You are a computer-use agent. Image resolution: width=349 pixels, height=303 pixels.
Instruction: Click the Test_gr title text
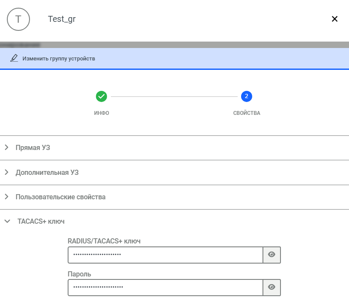[62, 19]
